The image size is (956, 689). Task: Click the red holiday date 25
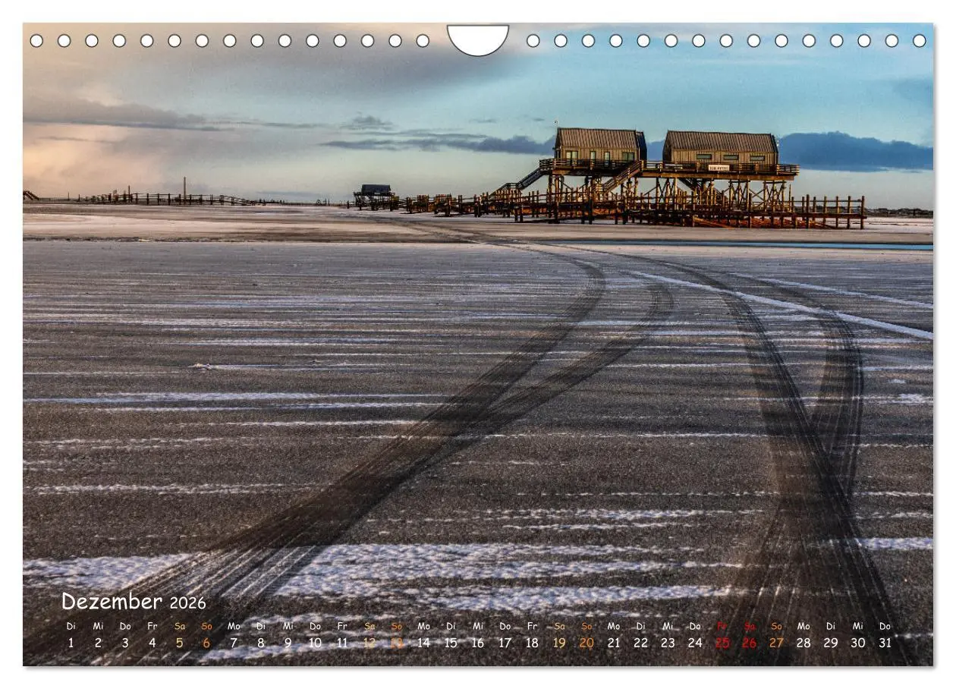click(x=722, y=643)
